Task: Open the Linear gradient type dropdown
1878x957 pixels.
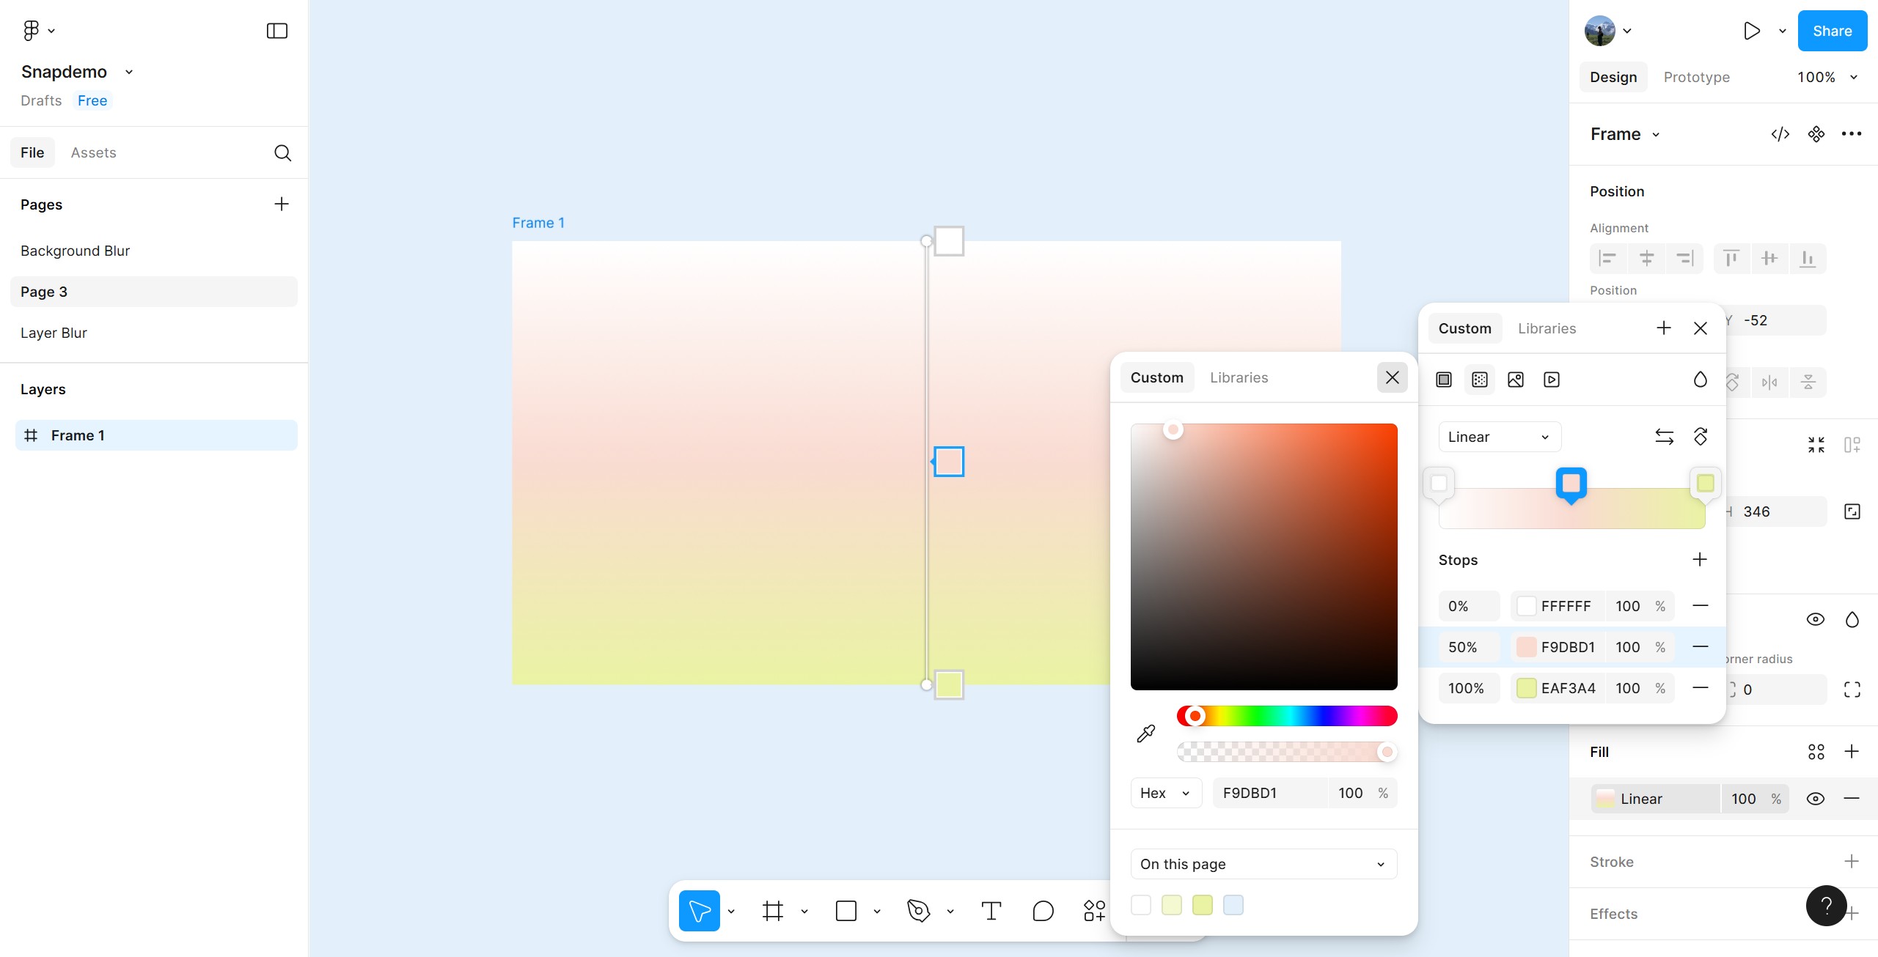Action: click(x=1500, y=437)
